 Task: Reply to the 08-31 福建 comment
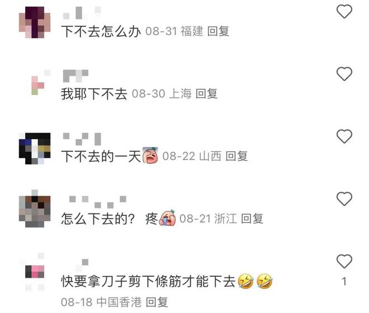pos(218,31)
